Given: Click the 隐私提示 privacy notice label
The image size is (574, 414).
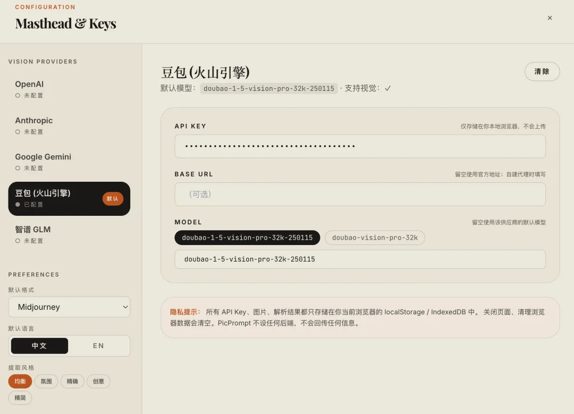Looking at the screenshot, I should click(185, 312).
